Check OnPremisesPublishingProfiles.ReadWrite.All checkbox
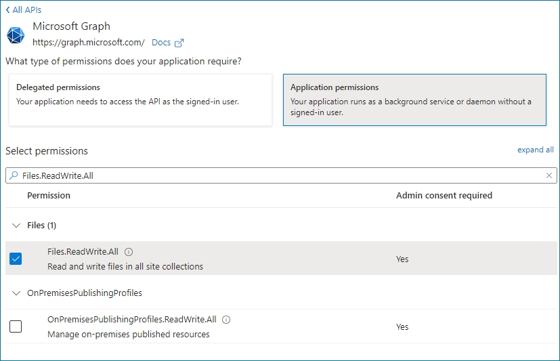Image resolution: width=560 pixels, height=361 pixels. pyautogui.click(x=16, y=326)
